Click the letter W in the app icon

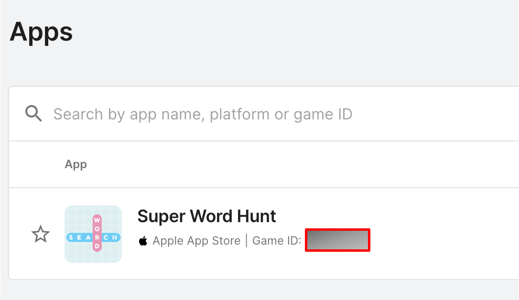click(x=97, y=220)
